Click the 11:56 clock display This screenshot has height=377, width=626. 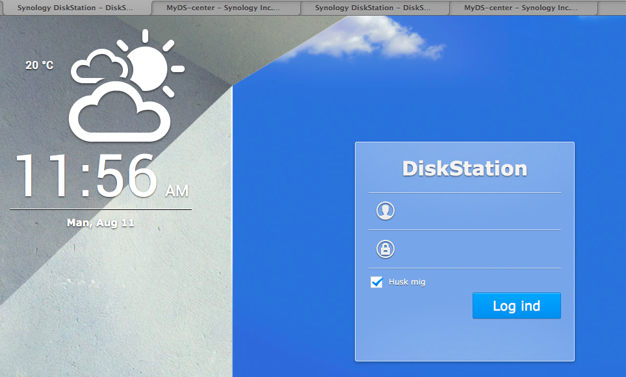click(86, 176)
